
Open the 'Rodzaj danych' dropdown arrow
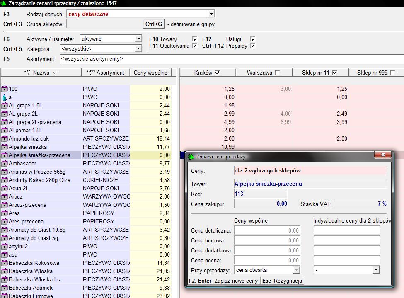pos(211,14)
